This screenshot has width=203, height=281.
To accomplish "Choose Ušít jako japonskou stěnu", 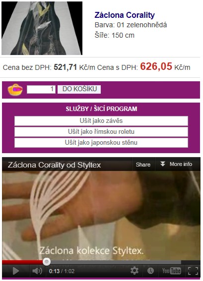I will click(101, 143).
